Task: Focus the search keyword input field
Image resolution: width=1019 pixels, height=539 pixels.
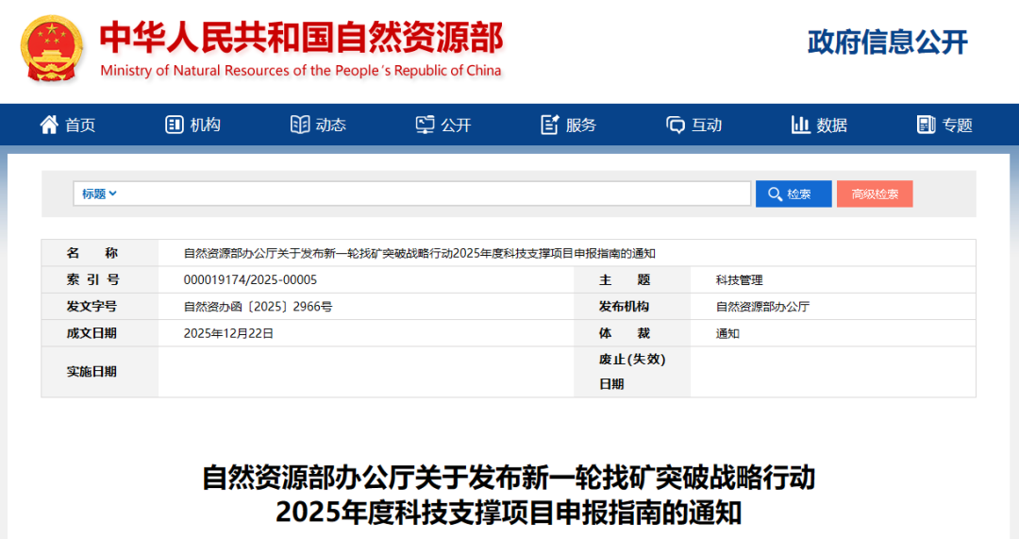Action: point(434,194)
